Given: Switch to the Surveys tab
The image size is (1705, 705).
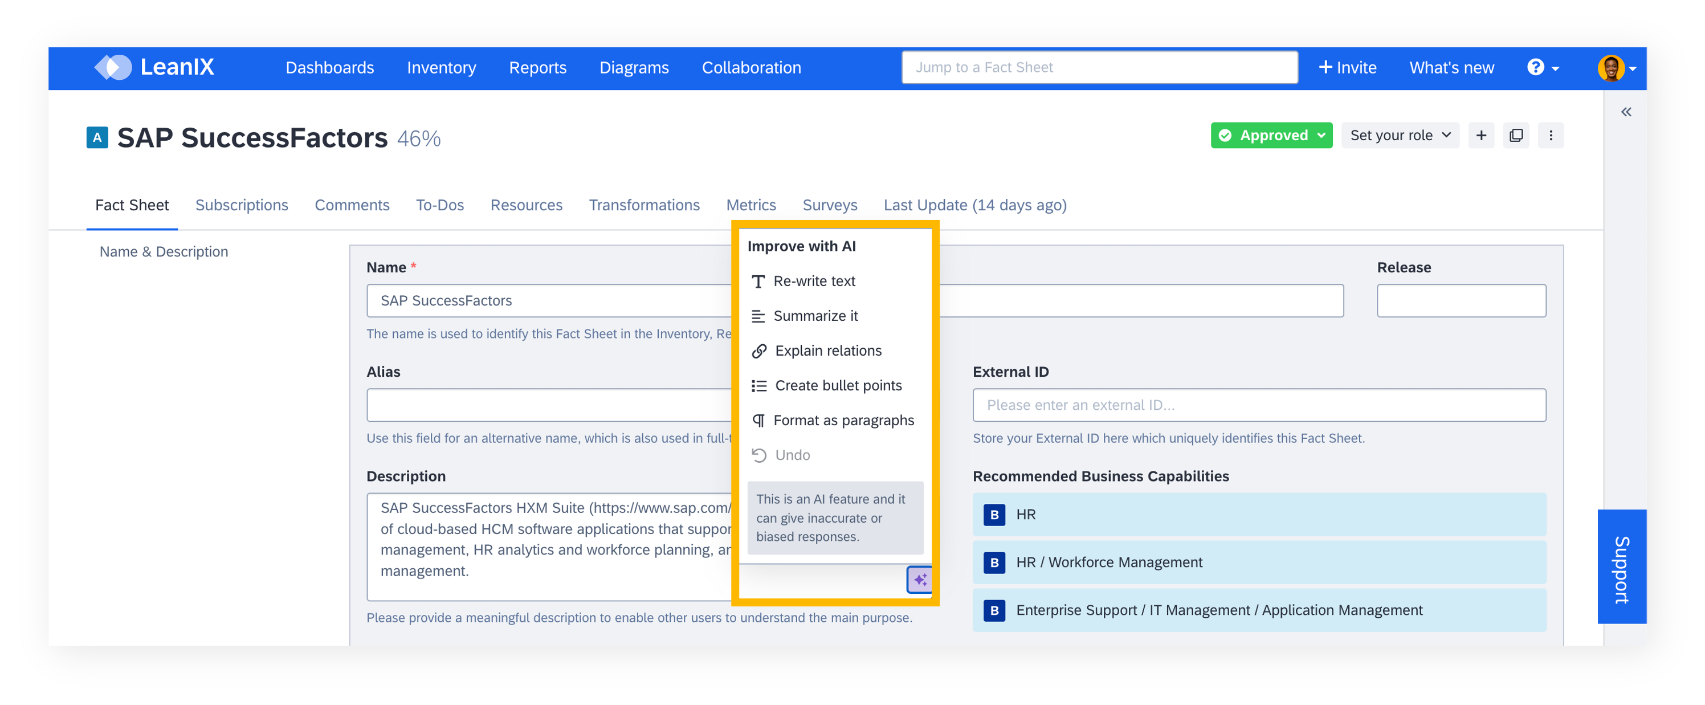Looking at the screenshot, I should (829, 205).
